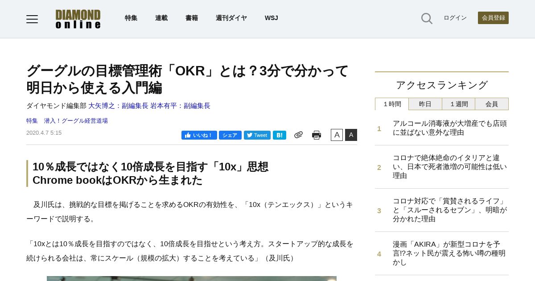Open the search magnifier icon
Image resolution: width=535 pixels, height=281 pixels.
(427, 18)
